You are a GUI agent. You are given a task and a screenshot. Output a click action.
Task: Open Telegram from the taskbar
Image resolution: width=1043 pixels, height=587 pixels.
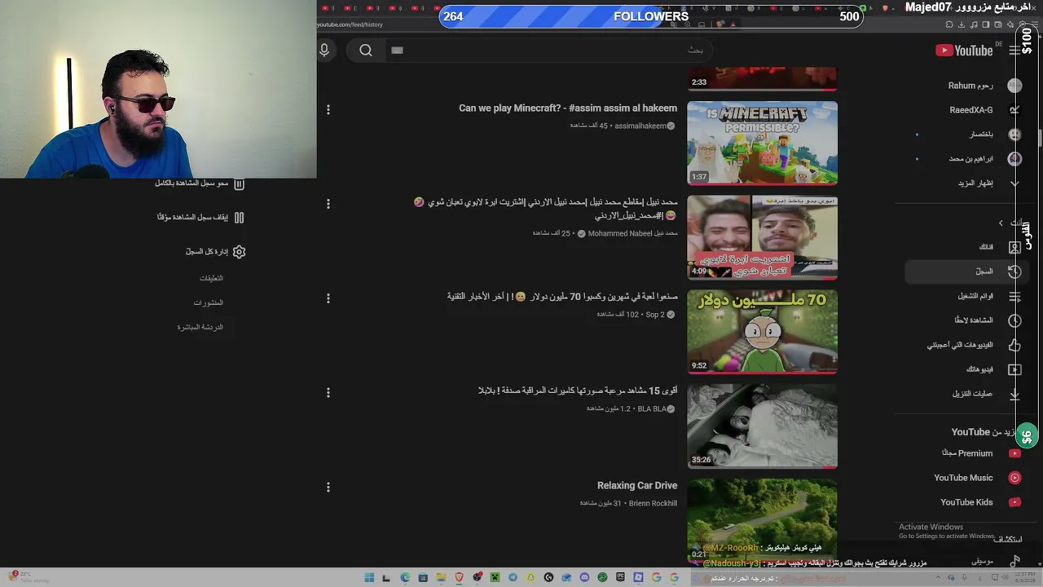tap(513, 578)
